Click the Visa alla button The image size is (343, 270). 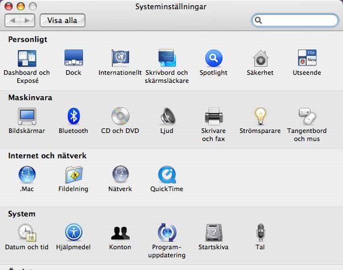click(62, 21)
